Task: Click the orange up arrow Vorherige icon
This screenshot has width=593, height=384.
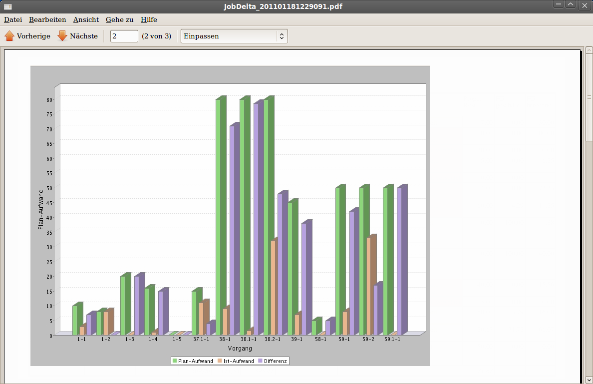Action: 9,36
